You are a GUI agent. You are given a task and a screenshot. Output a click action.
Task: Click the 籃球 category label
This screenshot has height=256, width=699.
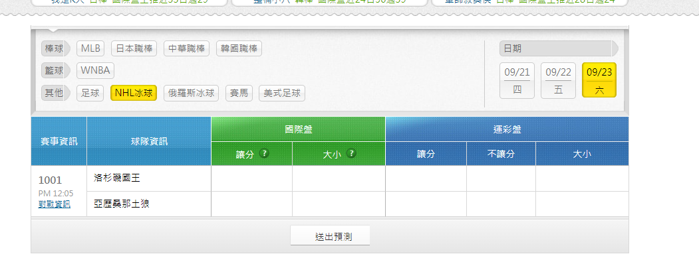55,71
